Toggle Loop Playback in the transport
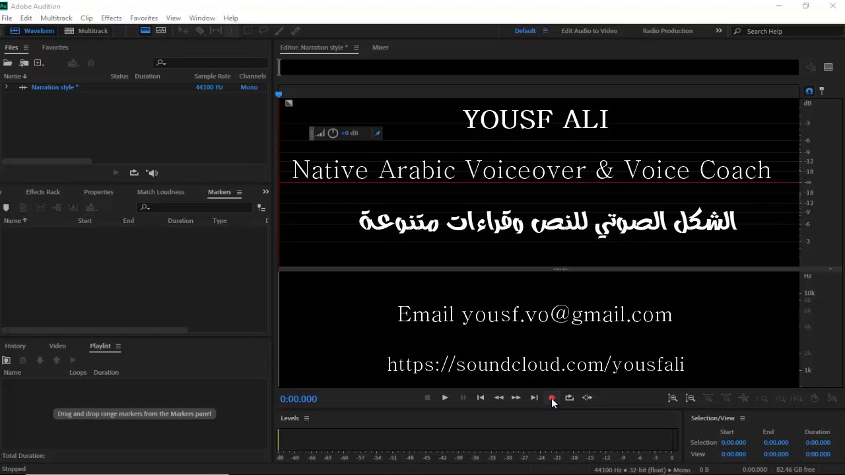845x475 pixels. [569, 398]
